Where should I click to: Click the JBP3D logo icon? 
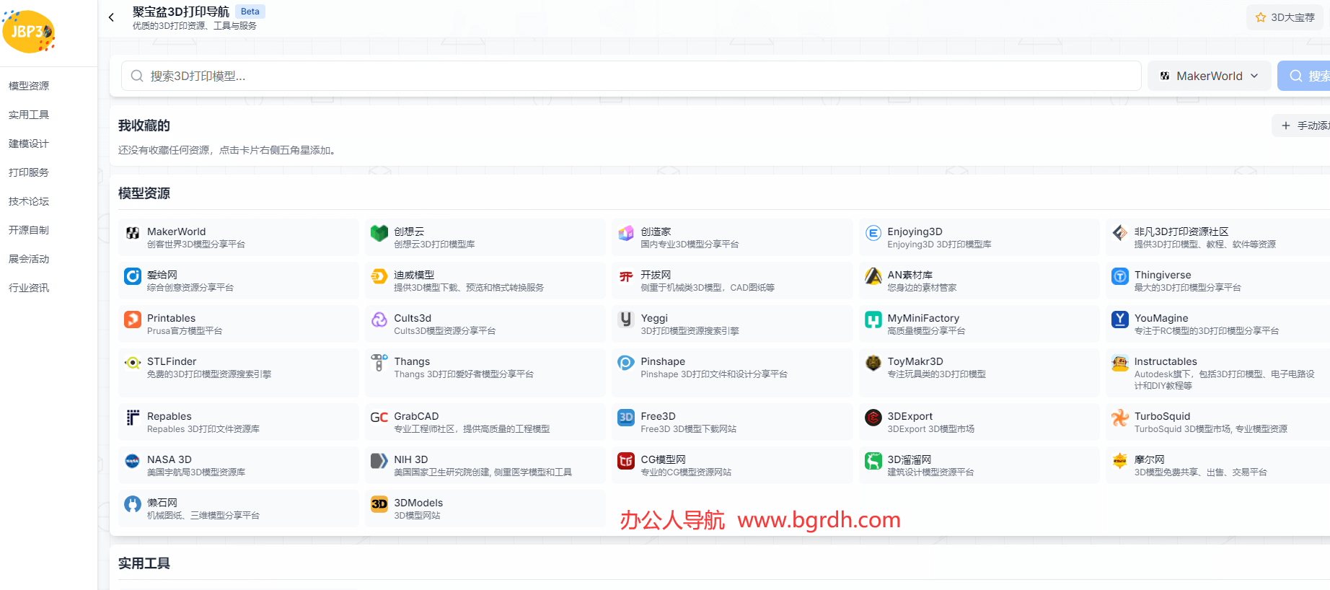[29, 32]
